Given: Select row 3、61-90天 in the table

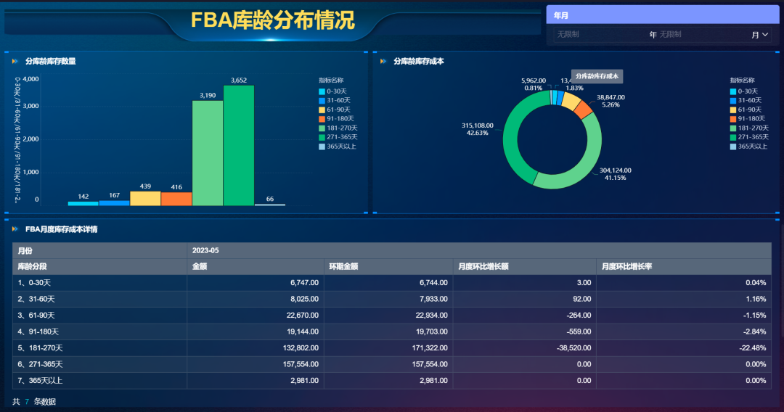Looking at the screenshot, I should [x=392, y=315].
